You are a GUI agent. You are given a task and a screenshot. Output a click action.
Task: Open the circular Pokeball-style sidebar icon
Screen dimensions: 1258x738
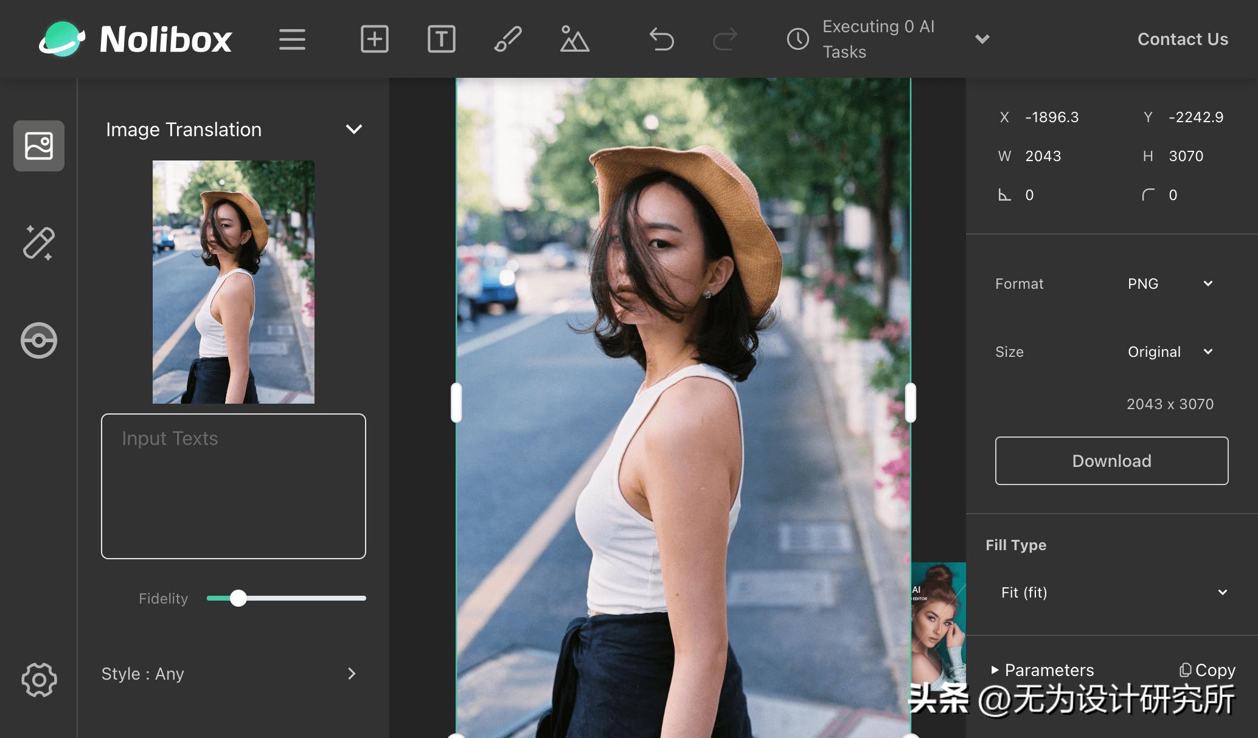39,340
